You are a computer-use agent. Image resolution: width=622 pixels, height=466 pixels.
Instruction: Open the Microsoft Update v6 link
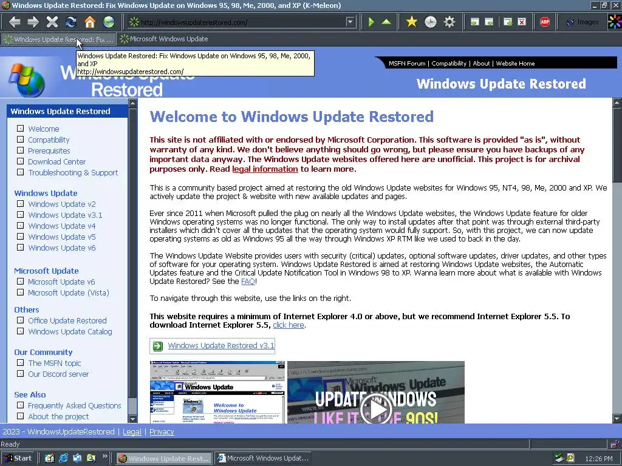coord(61,282)
